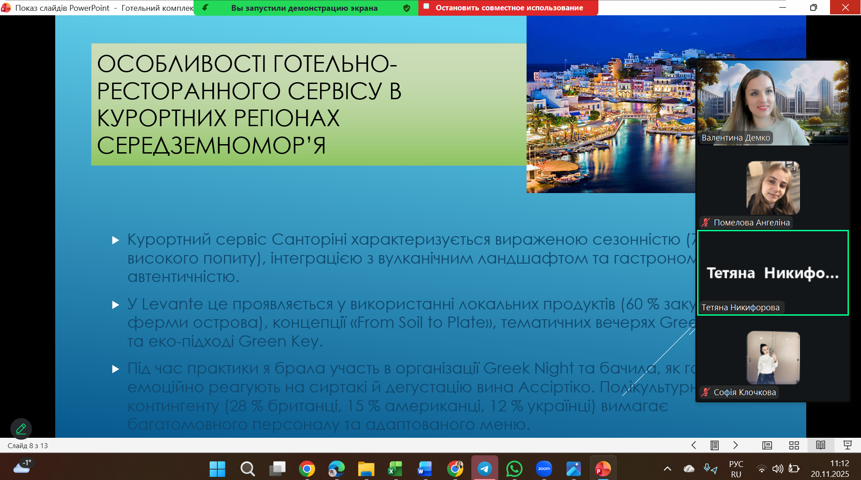The height and width of the screenshot is (480, 861).
Task: Open the Windows Start menu
Action: pos(217,469)
